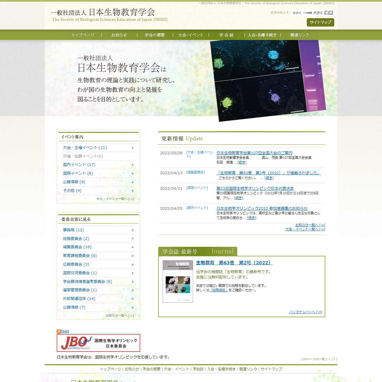The width and height of the screenshot is (382, 382).
Task: Open 編集委員会 (16) committee listing
Action: coord(77,247)
